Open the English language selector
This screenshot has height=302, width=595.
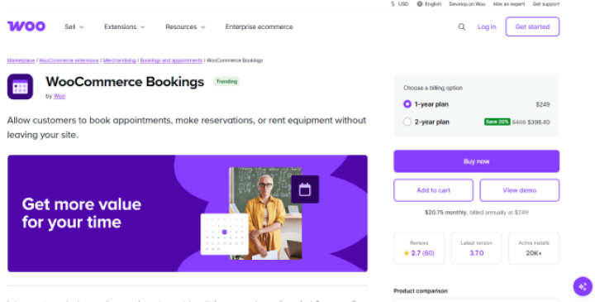(429, 4)
